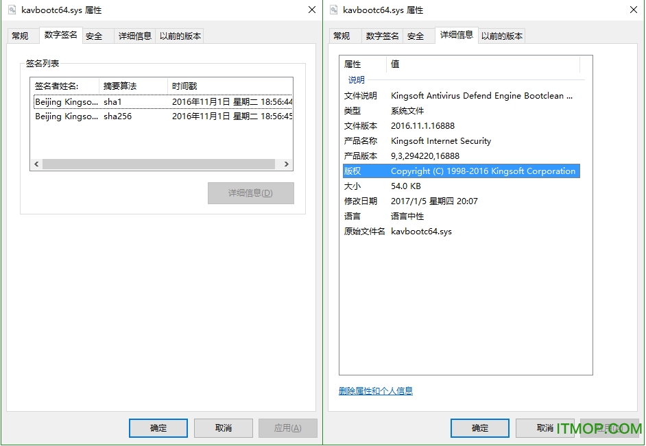
Task: Click the 说明 group heading
Action: tap(357, 80)
